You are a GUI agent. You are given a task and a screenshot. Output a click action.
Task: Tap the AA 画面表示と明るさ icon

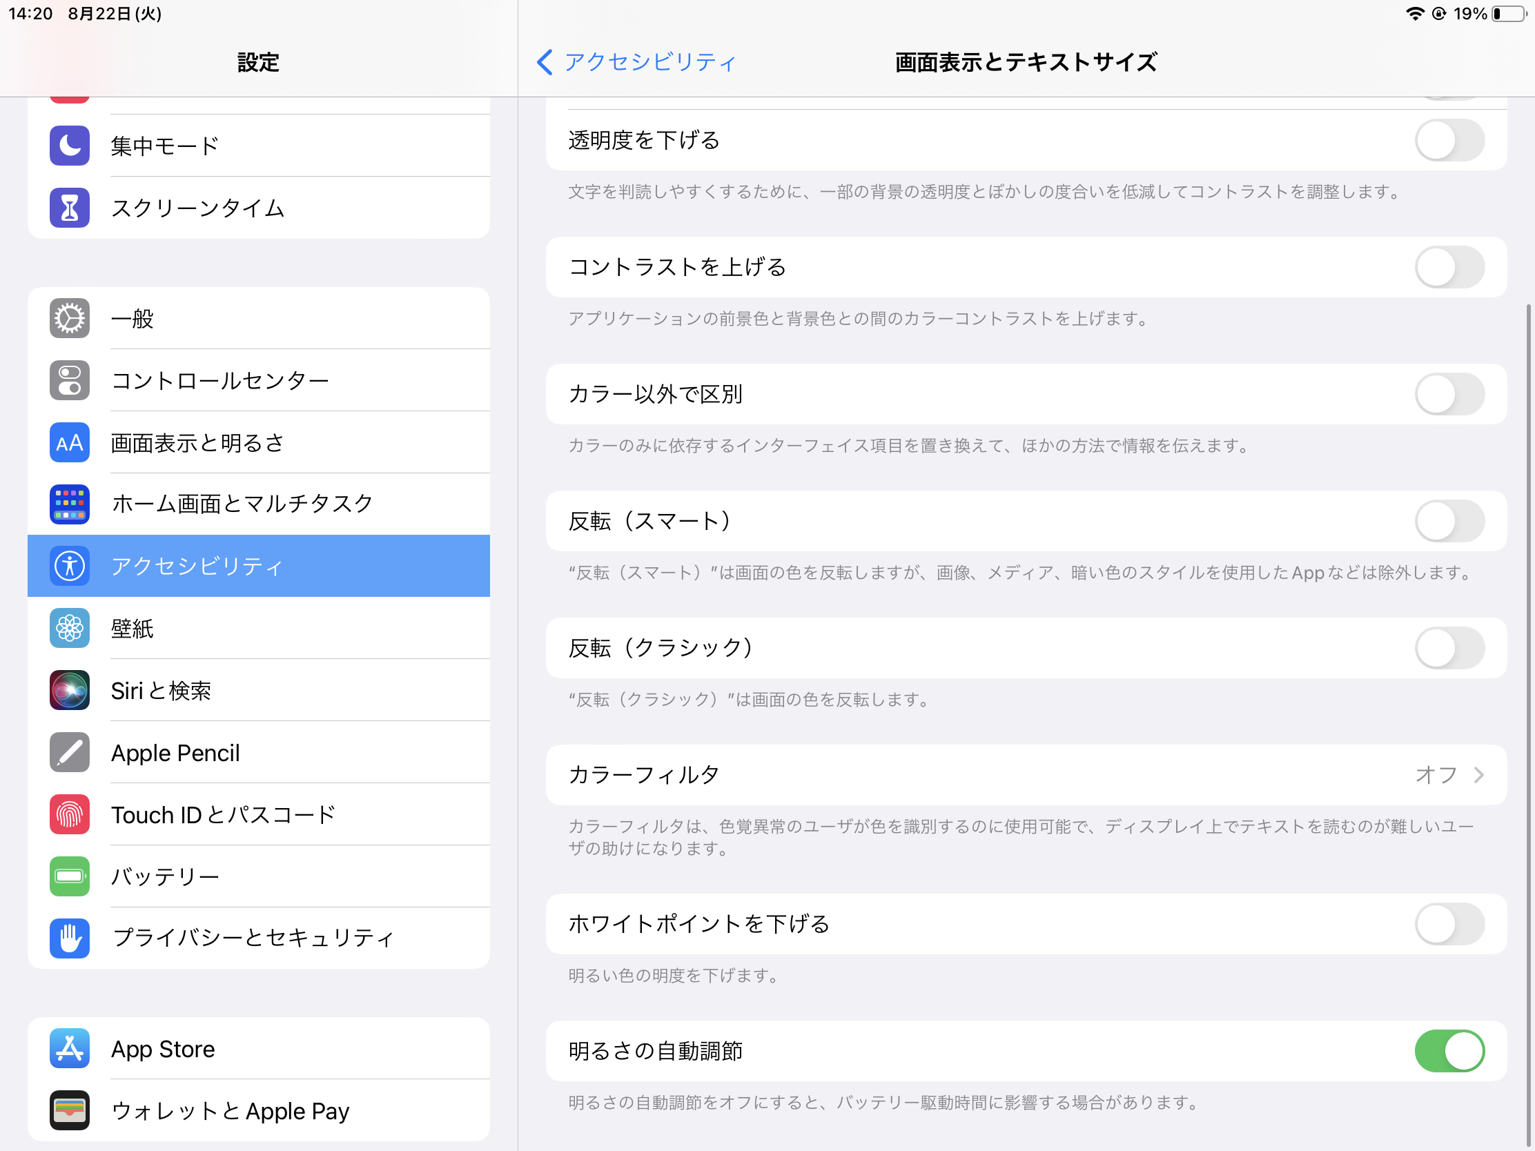point(70,442)
